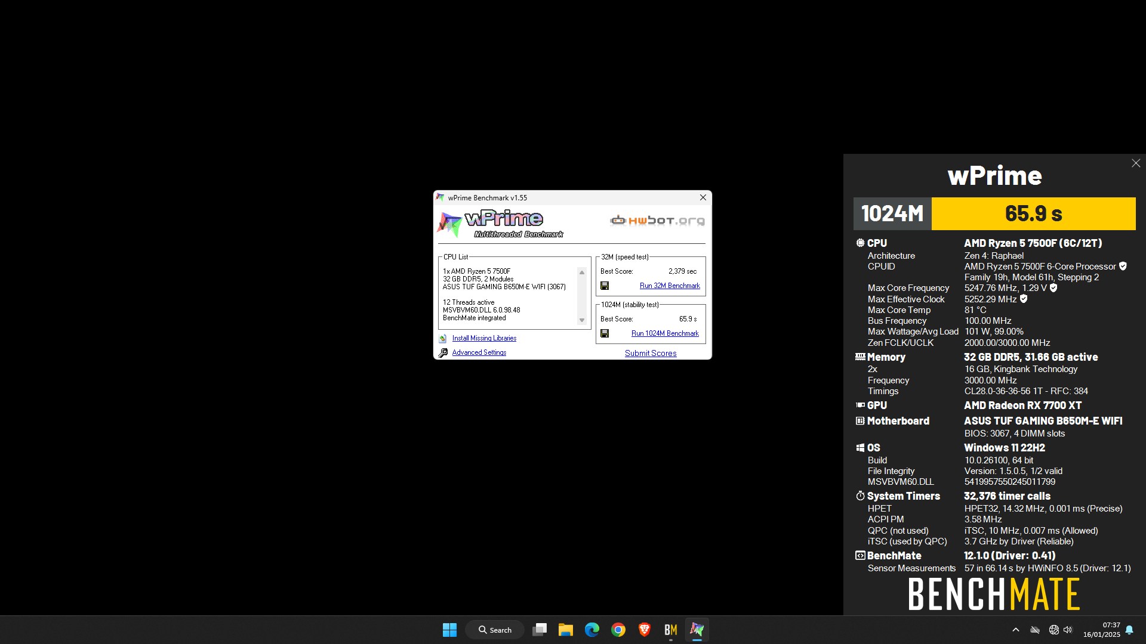The width and height of the screenshot is (1146, 644).
Task: Click the CPU List scroll down arrow
Action: point(582,320)
